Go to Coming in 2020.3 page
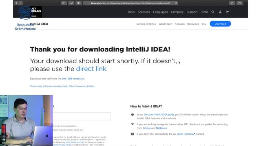 point(146,24)
